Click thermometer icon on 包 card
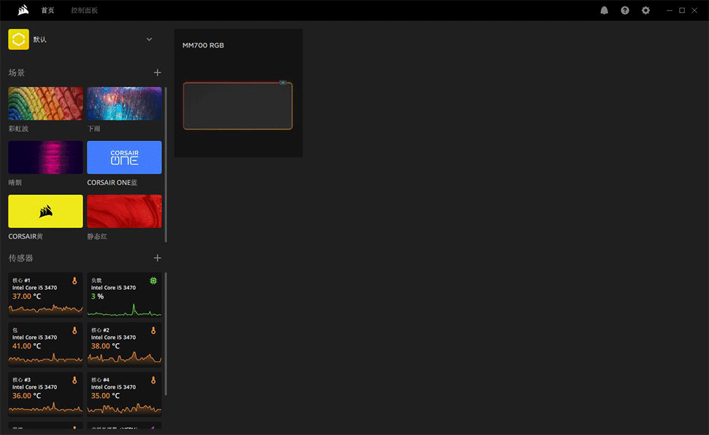Screen dimensions: 709x435 pos(75,331)
